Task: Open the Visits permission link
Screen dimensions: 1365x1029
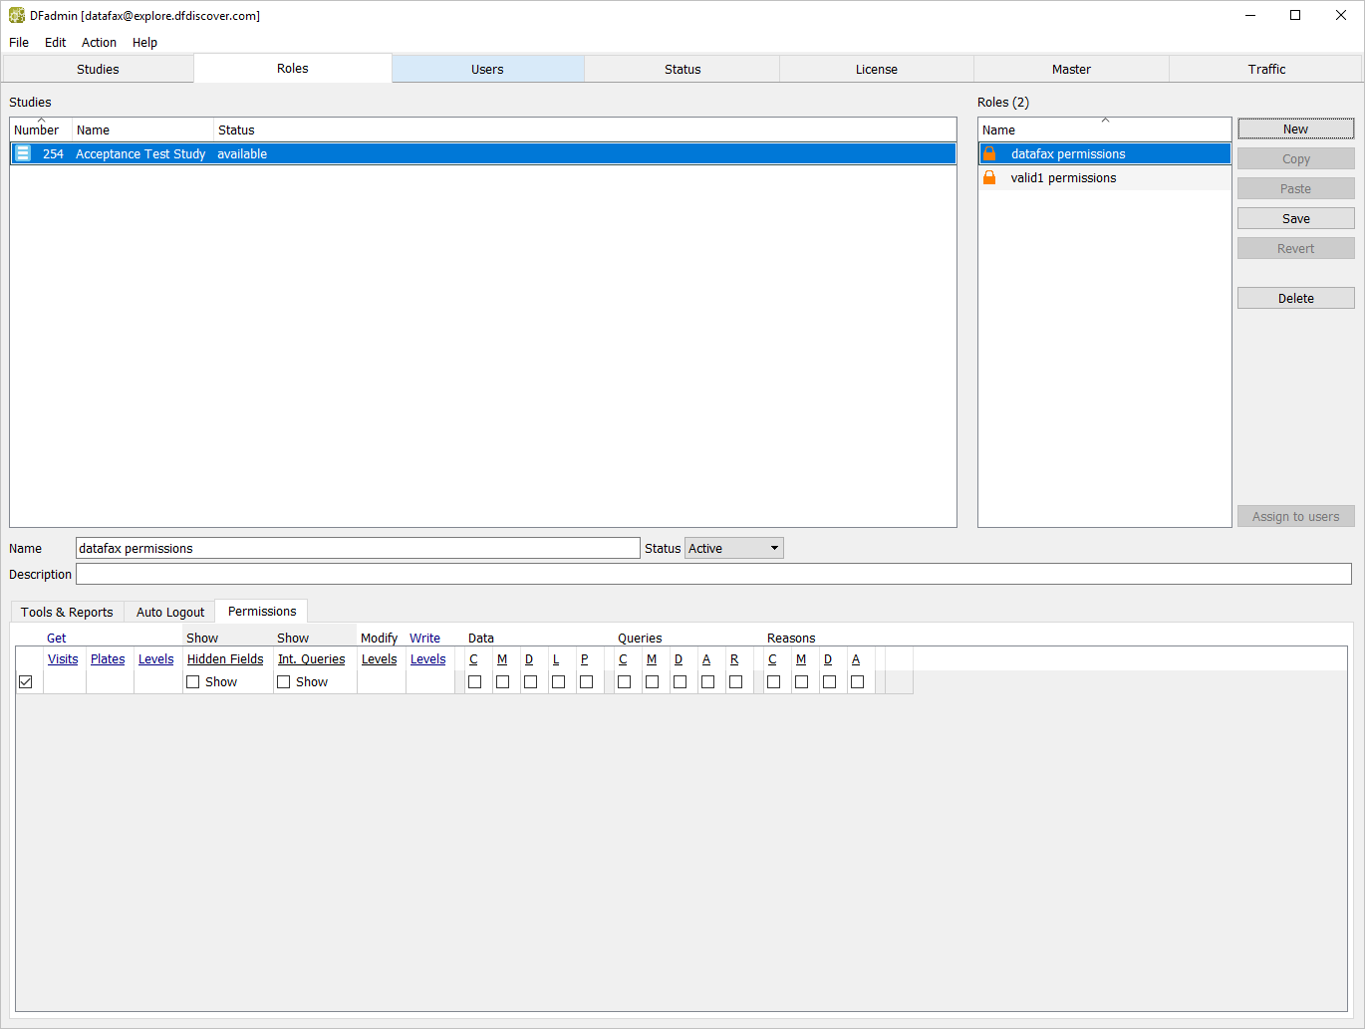Action: pyautogui.click(x=63, y=659)
